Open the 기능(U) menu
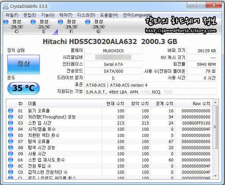The image size is (225, 185). tap(48, 15)
